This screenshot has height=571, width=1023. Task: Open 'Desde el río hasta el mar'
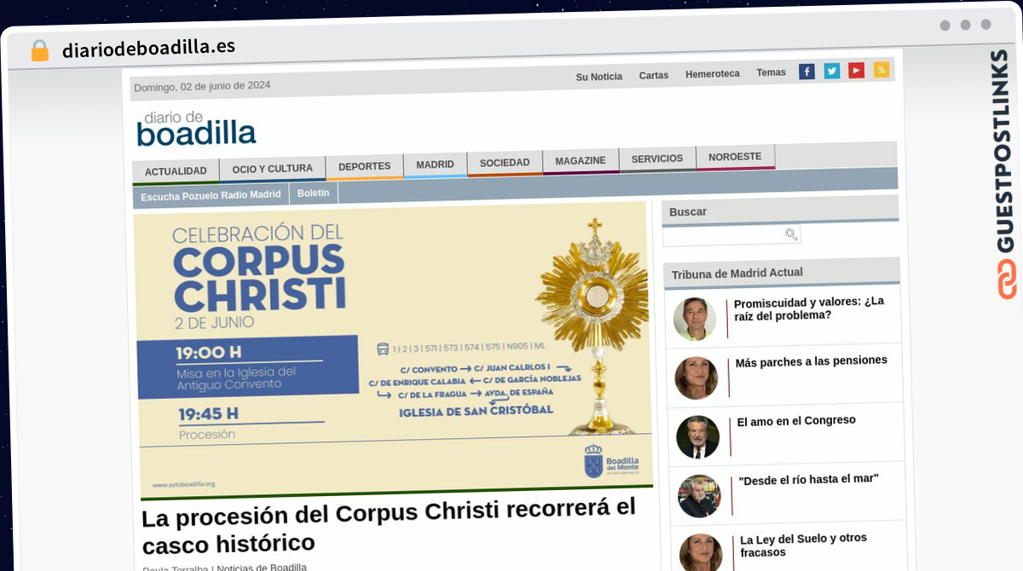808,479
